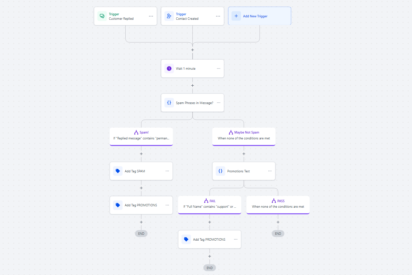The height and width of the screenshot is (275, 412).
Task: Add a step below the triggers merge
Action: (193, 50)
